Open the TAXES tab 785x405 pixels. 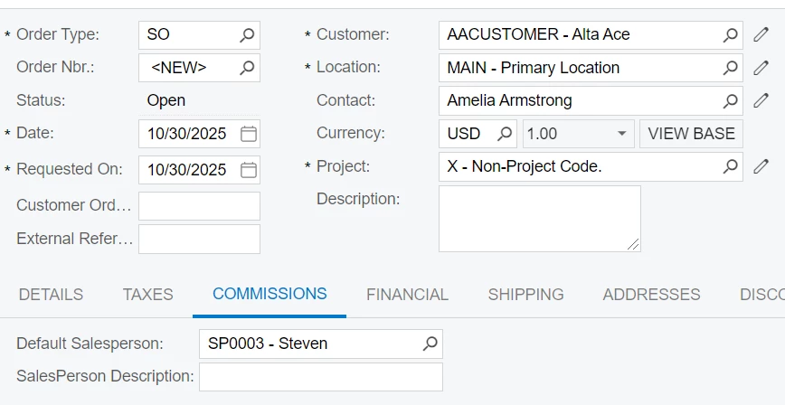tap(147, 295)
